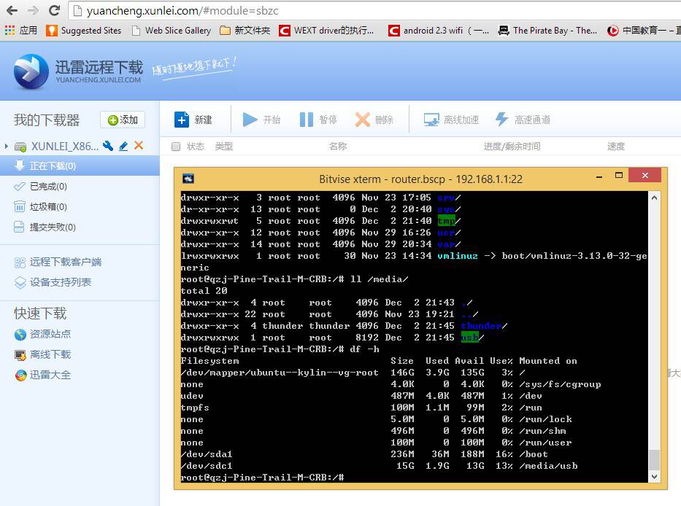Select the 正在下载(0) downloading list

tap(80, 166)
